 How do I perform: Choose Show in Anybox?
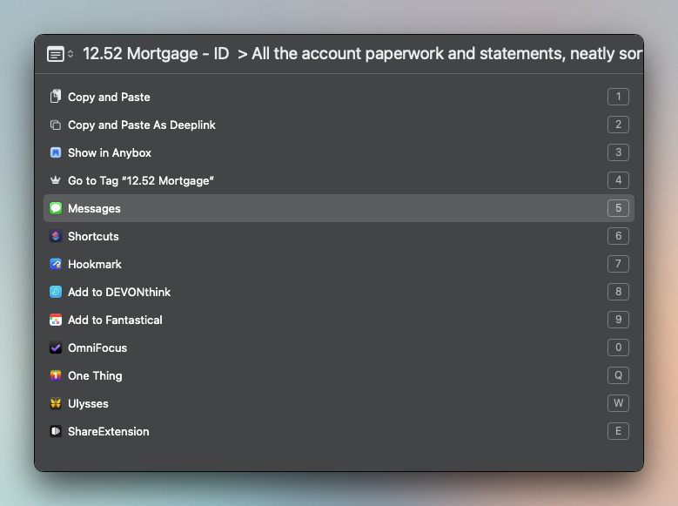110,152
